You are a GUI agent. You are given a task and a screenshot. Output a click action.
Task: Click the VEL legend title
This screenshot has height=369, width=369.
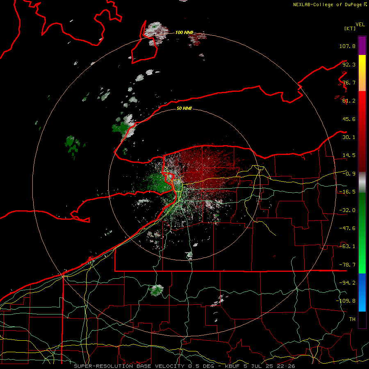(360, 25)
